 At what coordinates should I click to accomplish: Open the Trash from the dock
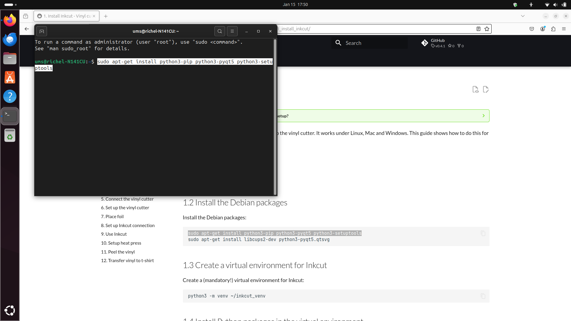click(x=10, y=136)
